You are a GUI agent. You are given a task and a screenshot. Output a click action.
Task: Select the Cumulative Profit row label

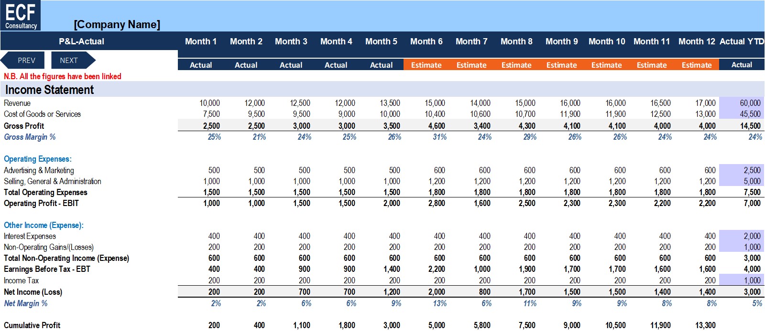coord(32,325)
